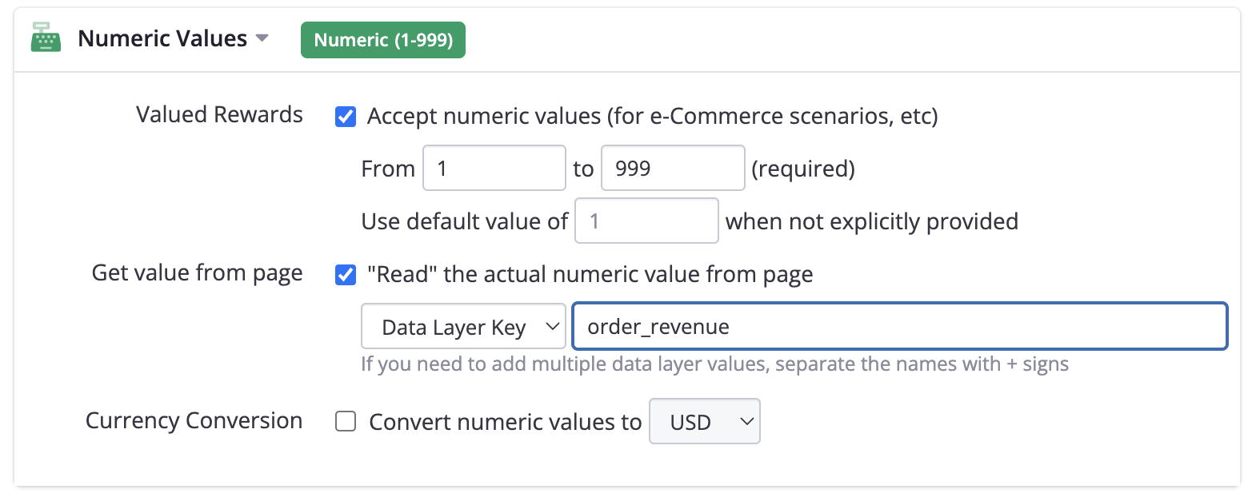Screen dimensions: 1256x497
Task: Uncheck Accept numeric values checkbox
Action: pyautogui.click(x=346, y=117)
